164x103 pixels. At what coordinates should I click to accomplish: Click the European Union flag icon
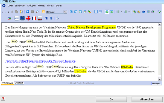(22, 18)
